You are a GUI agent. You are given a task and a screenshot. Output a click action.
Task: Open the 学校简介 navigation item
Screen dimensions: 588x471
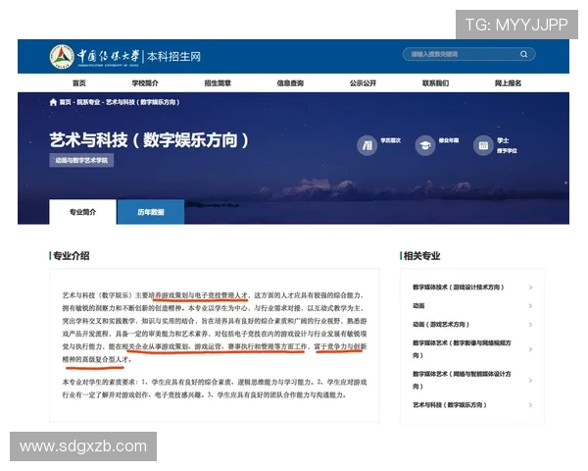pyautogui.click(x=145, y=83)
